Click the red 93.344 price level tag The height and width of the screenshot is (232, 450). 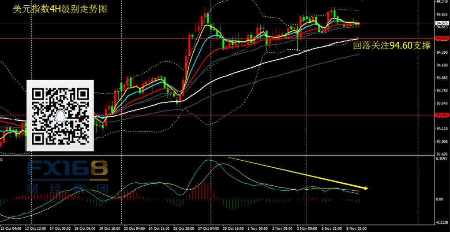pos(442,115)
